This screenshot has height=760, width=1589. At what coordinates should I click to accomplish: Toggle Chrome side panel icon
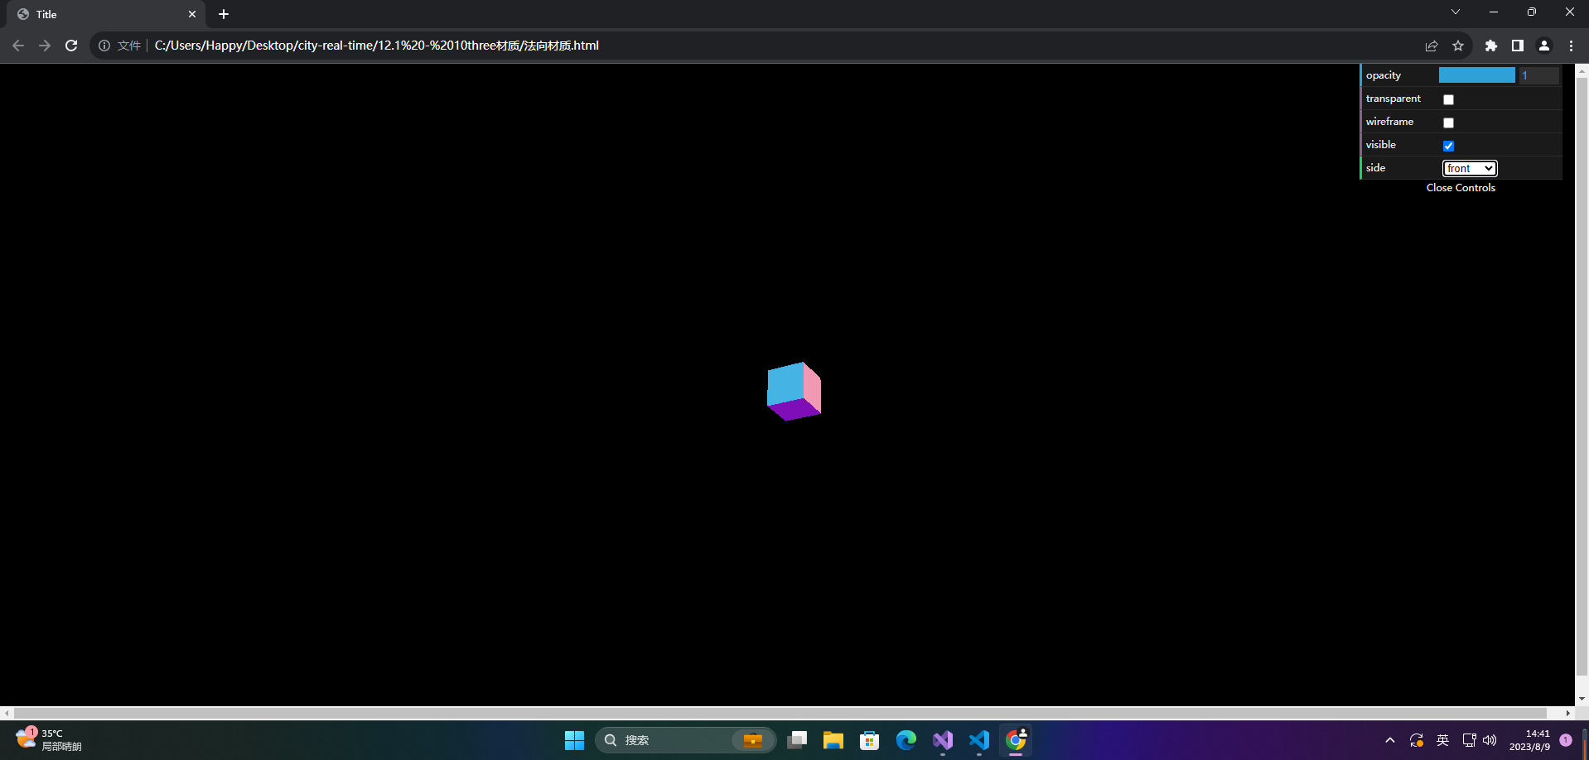(1518, 46)
